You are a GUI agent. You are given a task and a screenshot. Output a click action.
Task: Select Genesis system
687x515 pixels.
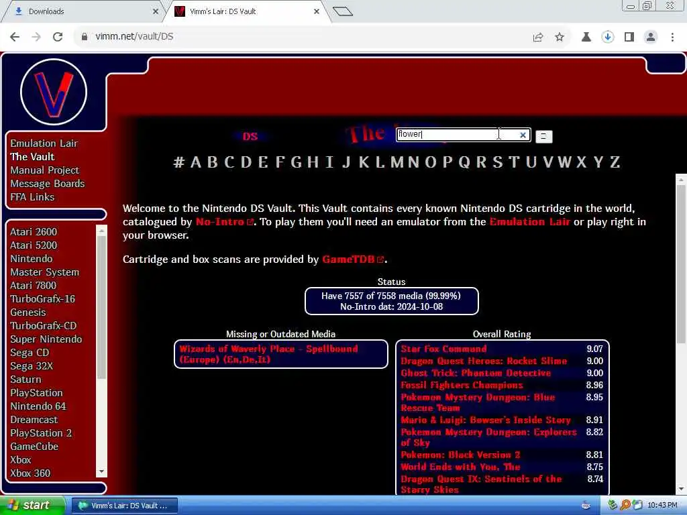[28, 312]
